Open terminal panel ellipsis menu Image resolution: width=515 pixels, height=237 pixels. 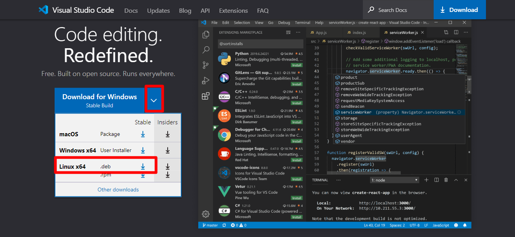[338, 180]
